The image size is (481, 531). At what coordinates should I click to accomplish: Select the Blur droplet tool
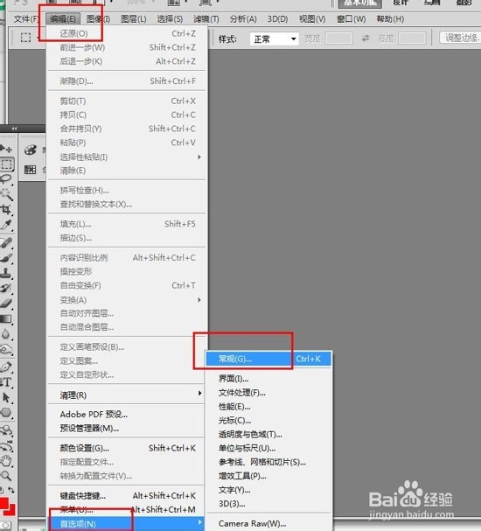coord(6,334)
